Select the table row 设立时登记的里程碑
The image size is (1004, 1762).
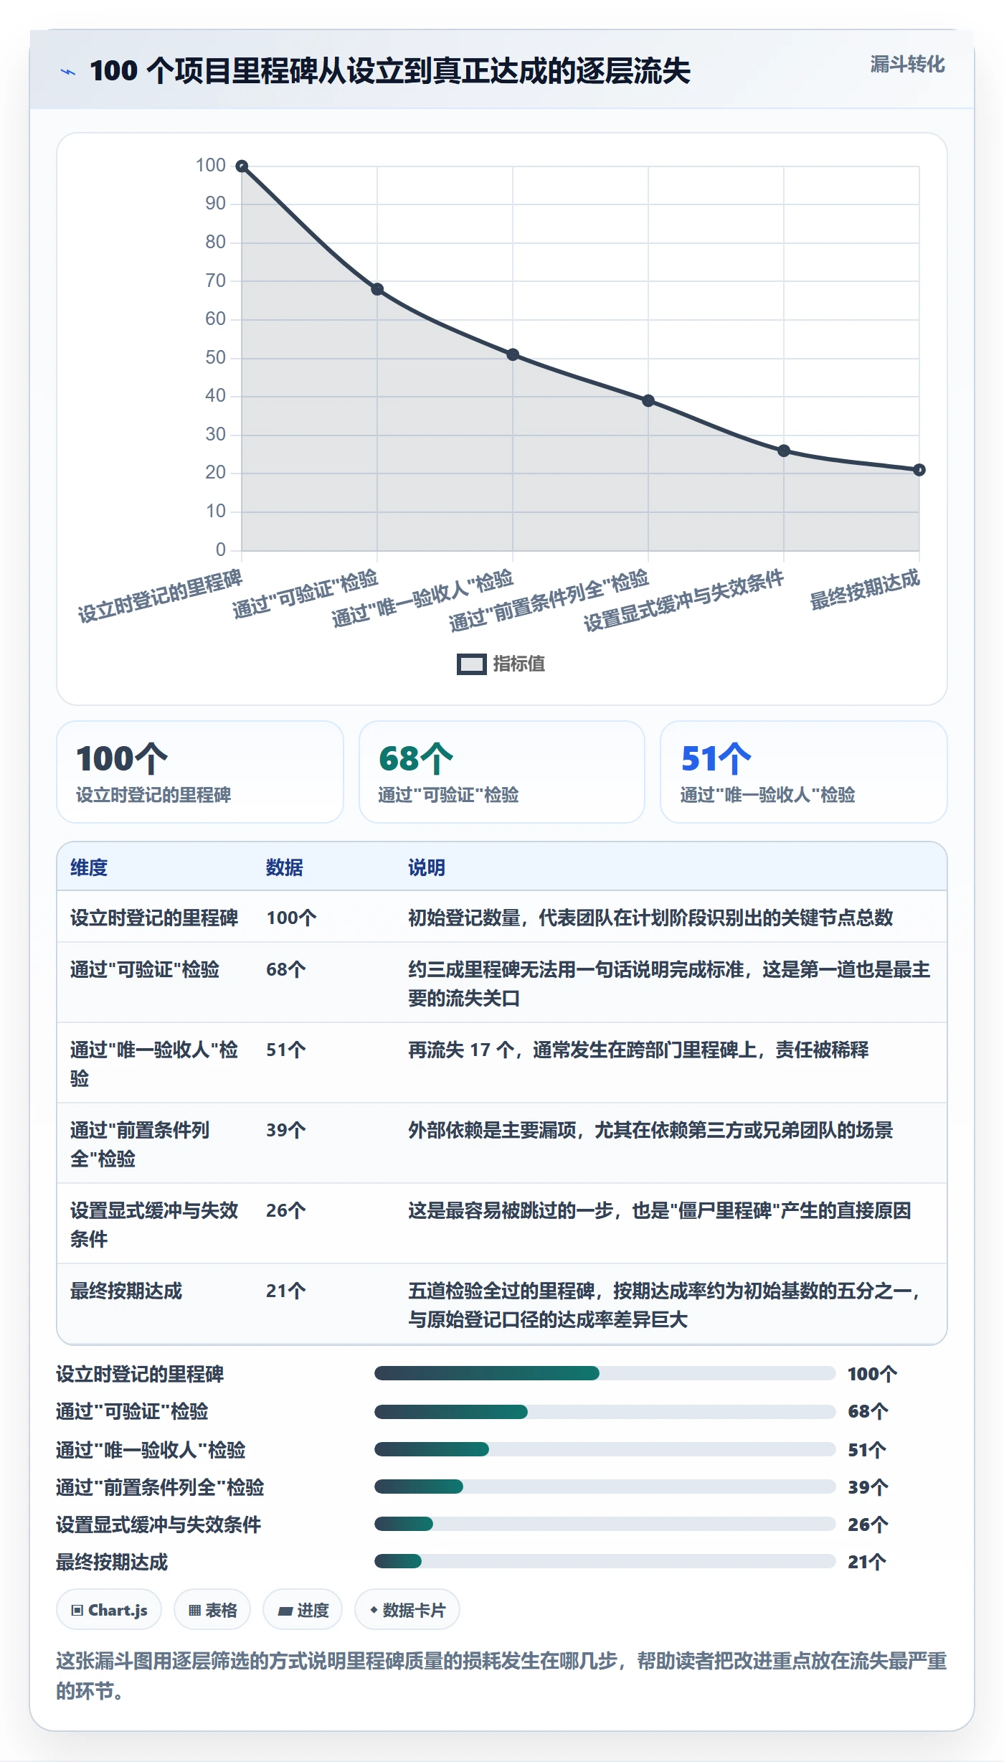[x=502, y=917]
